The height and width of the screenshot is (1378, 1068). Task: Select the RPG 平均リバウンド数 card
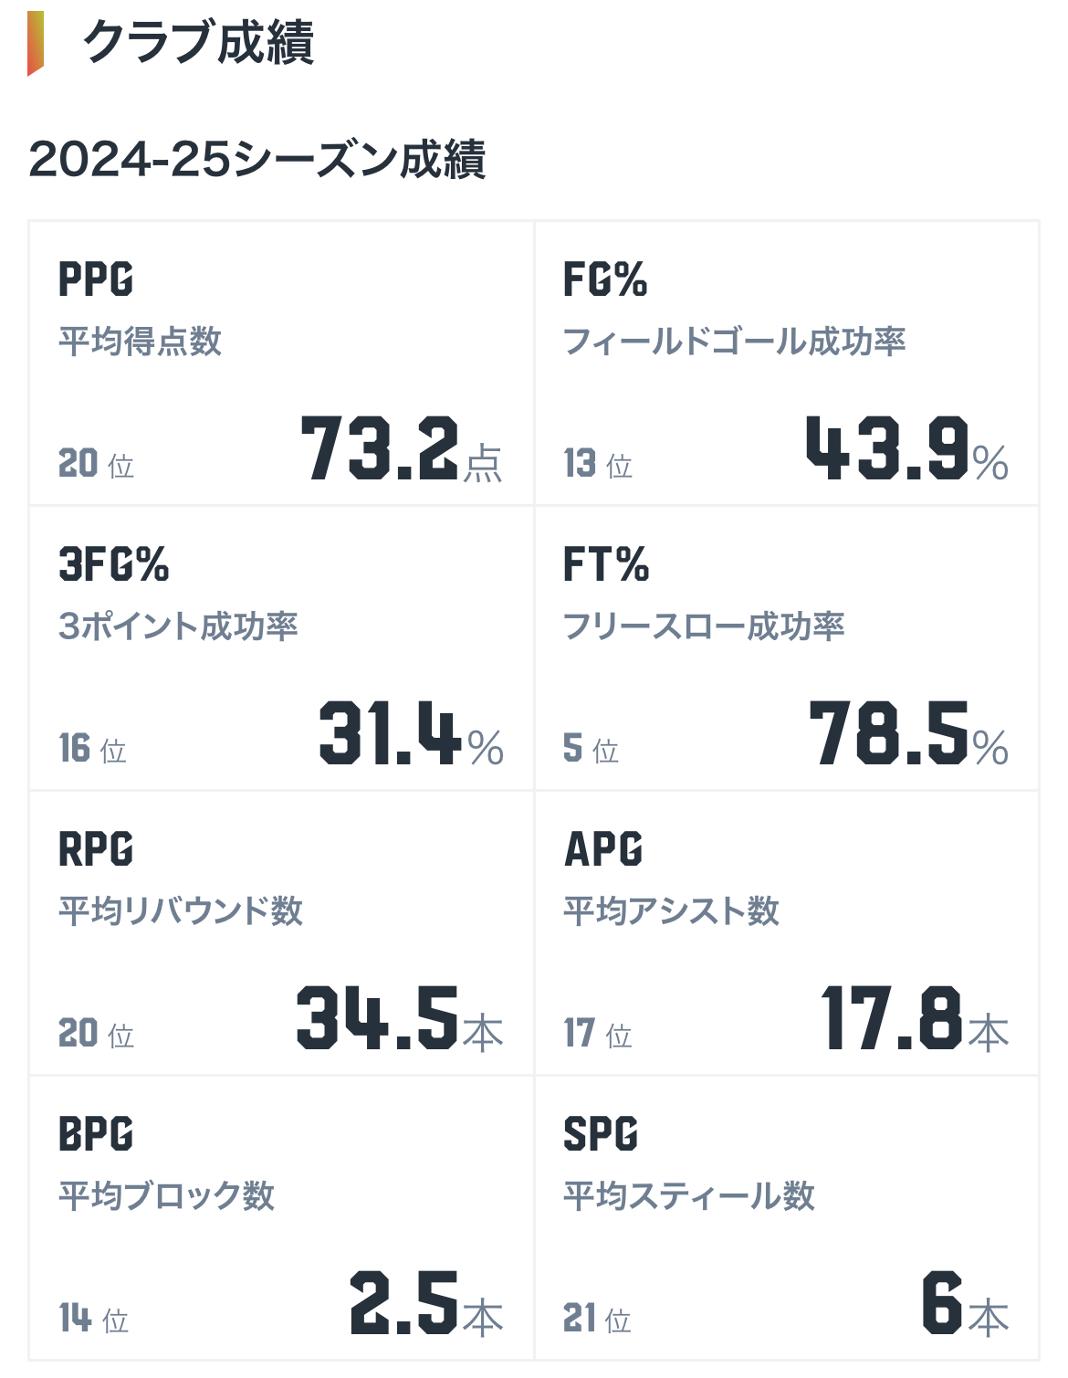click(x=281, y=933)
